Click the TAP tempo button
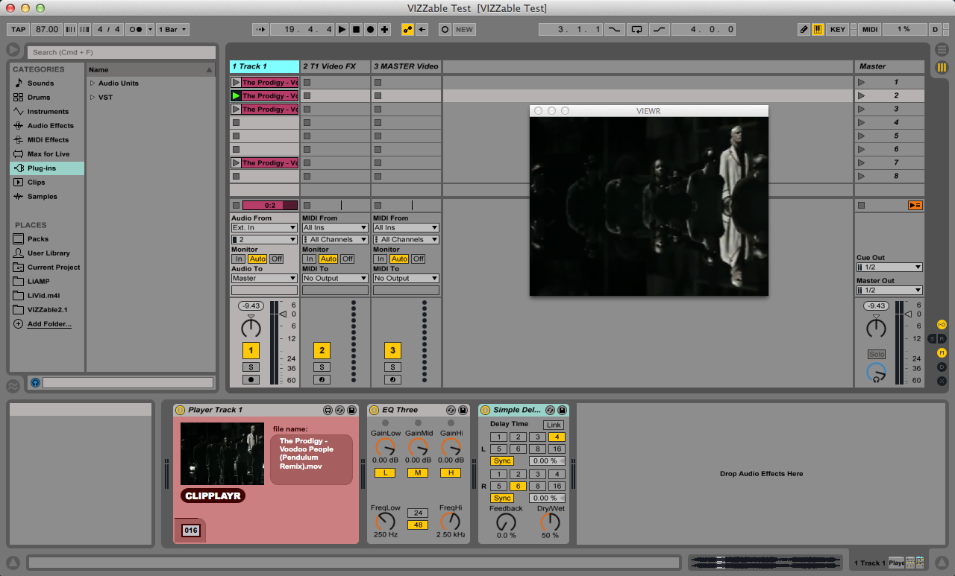Screen dimensions: 955x576 [19, 30]
